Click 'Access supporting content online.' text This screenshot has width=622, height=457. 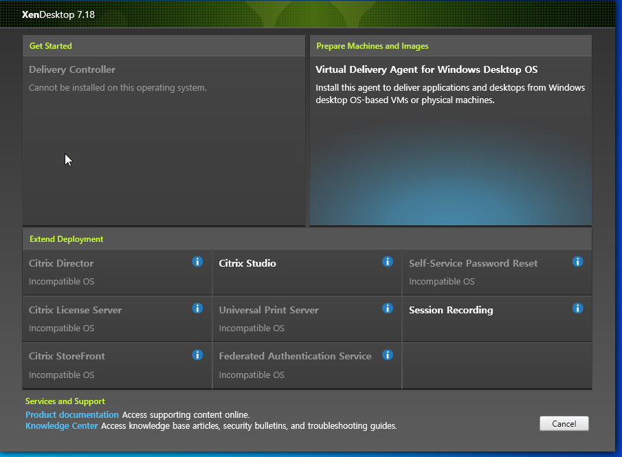click(x=186, y=414)
